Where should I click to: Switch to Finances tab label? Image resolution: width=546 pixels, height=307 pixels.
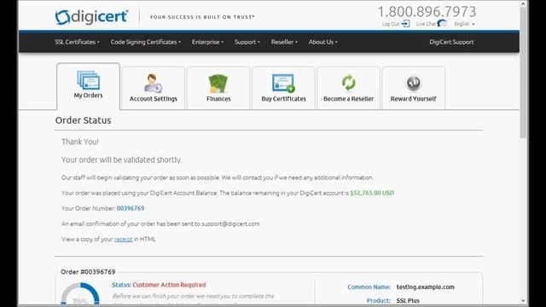tap(218, 99)
